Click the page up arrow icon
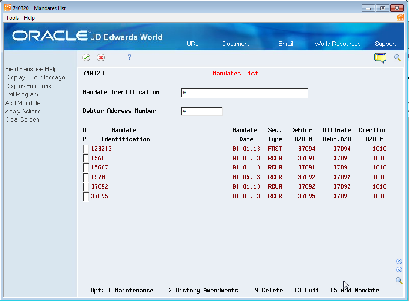409x301 pixels. point(399,261)
